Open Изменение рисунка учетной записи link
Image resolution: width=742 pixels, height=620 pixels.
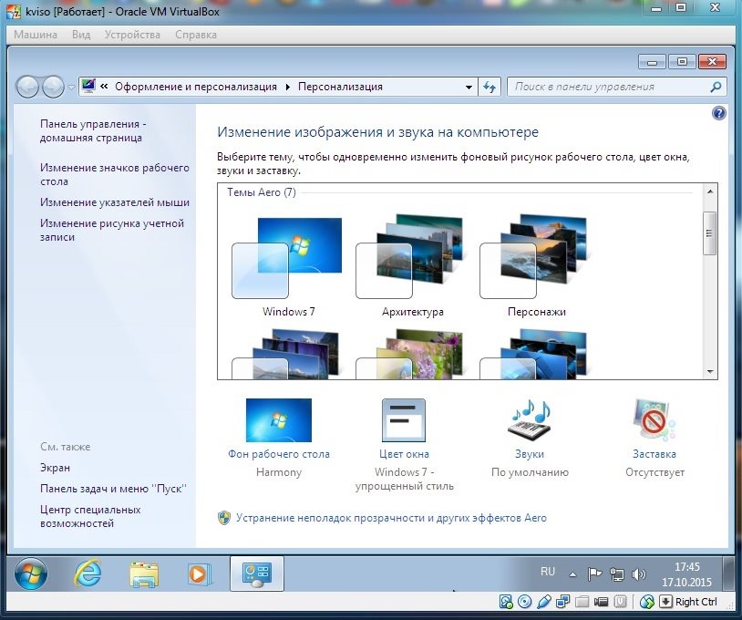[x=112, y=230]
